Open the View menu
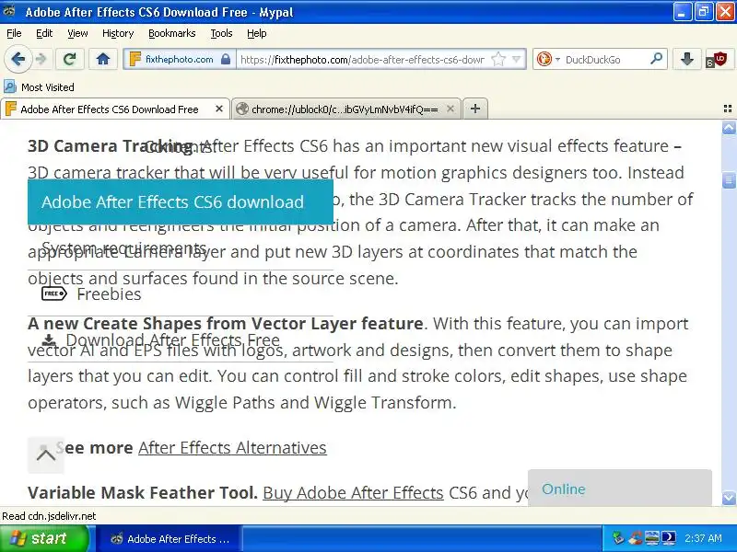Image resolution: width=737 pixels, height=552 pixels. pyautogui.click(x=77, y=33)
